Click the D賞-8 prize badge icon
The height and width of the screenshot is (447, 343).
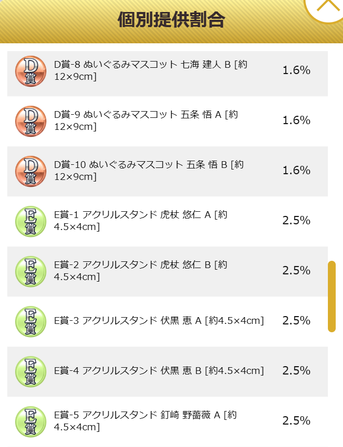[x=30, y=71]
